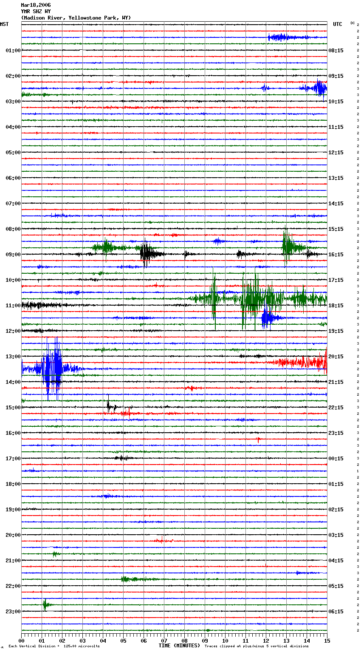Click the 04:15 UTC time label
361x652 pixels.
[x=336, y=561]
